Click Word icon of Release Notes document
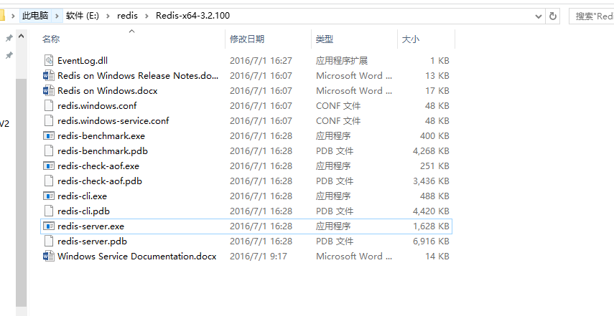 click(x=49, y=75)
